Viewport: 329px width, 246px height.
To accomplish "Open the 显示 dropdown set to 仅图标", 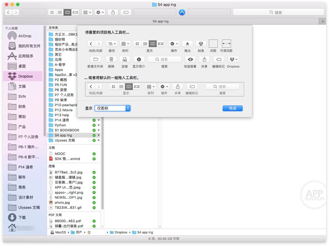I will (112, 108).
